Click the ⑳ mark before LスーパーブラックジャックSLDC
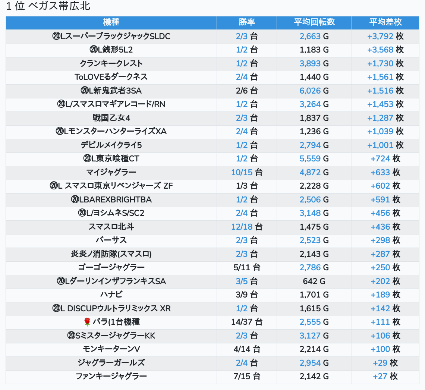Image resolution: width=425 pixels, height=390 pixels. coord(56,36)
